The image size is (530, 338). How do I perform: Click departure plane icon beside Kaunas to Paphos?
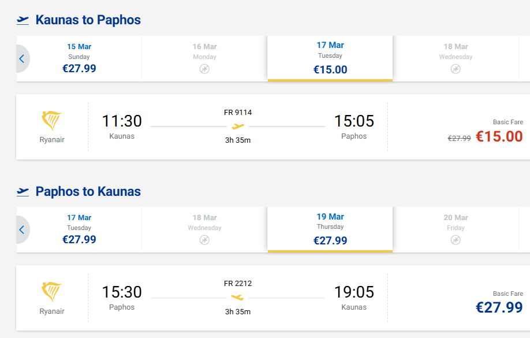[x=23, y=20]
